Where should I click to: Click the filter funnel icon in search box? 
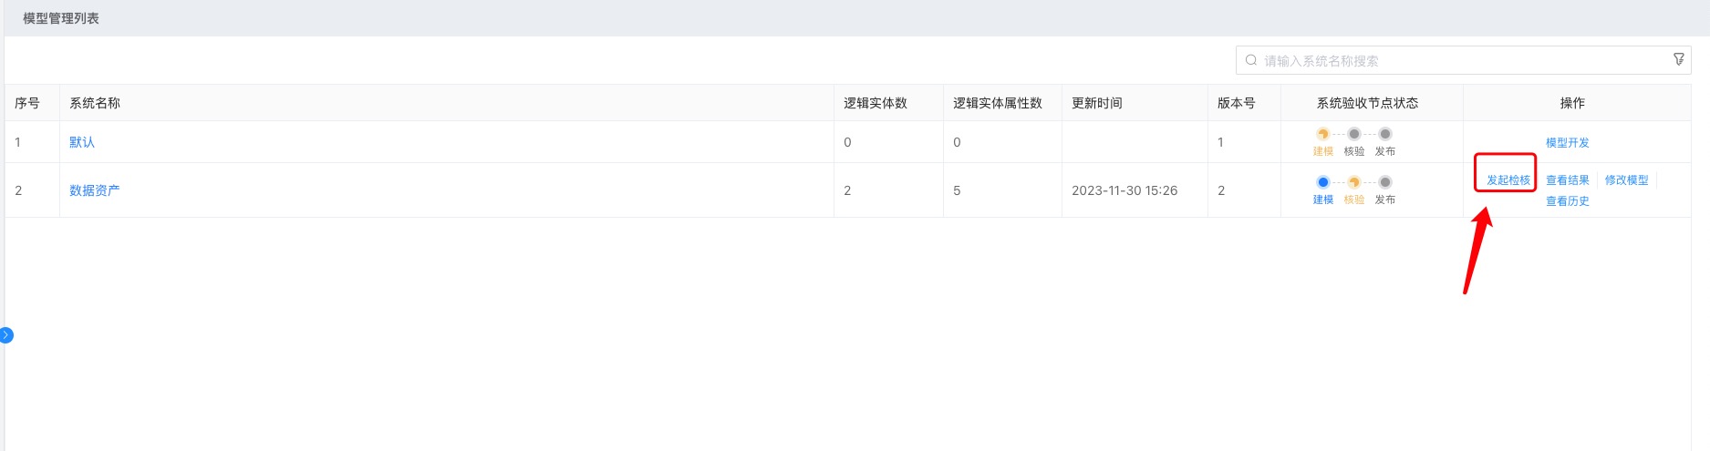[1678, 59]
